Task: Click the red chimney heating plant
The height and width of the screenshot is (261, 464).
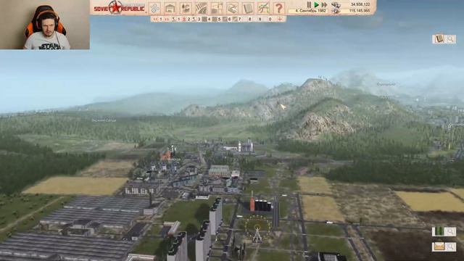Action: point(252,202)
